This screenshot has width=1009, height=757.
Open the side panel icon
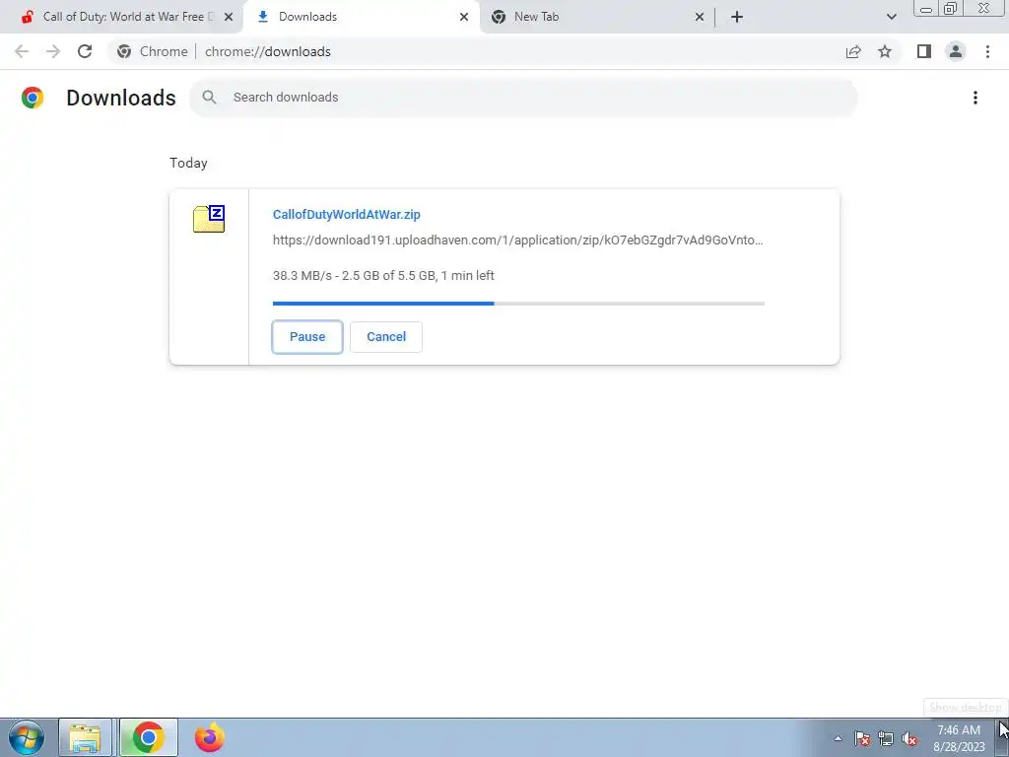(924, 51)
